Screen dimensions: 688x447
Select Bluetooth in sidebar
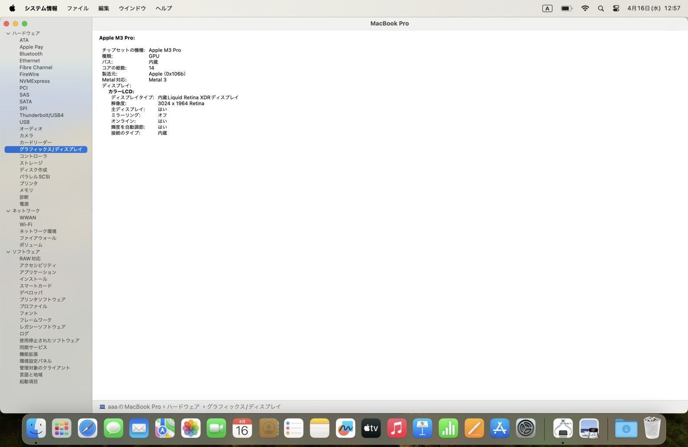(31, 54)
